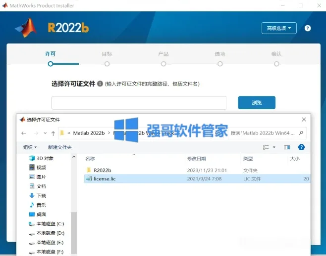Click the breadcrumb folder icon
Viewport: 326px width, 256px height.
(x=62, y=133)
